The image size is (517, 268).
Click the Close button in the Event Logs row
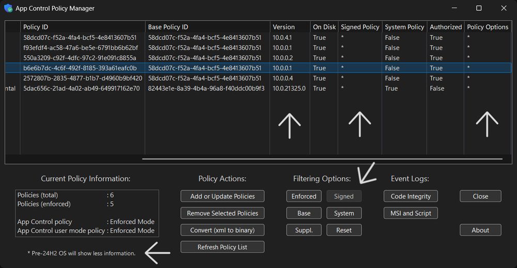[x=480, y=196]
